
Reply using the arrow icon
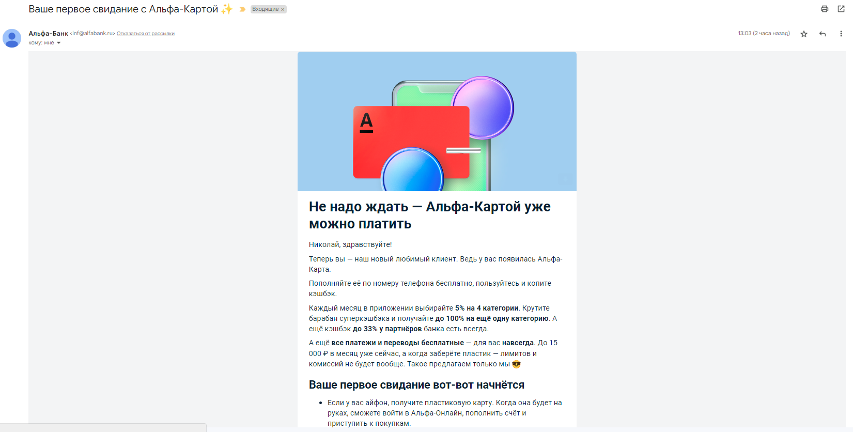point(823,34)
